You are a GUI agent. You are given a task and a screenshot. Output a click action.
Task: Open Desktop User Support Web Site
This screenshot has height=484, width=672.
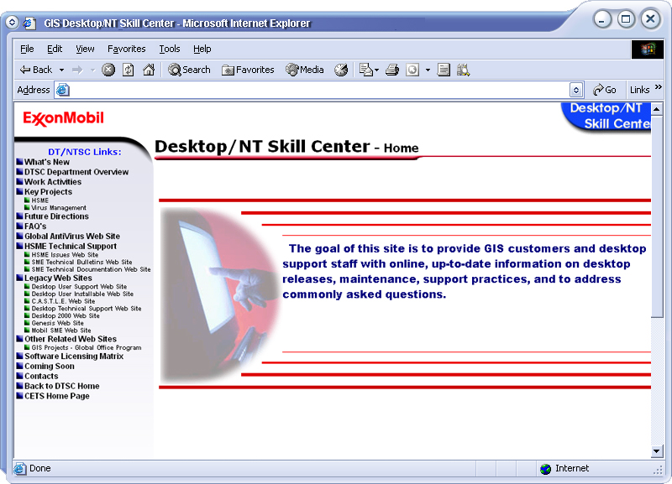point(79,287)
